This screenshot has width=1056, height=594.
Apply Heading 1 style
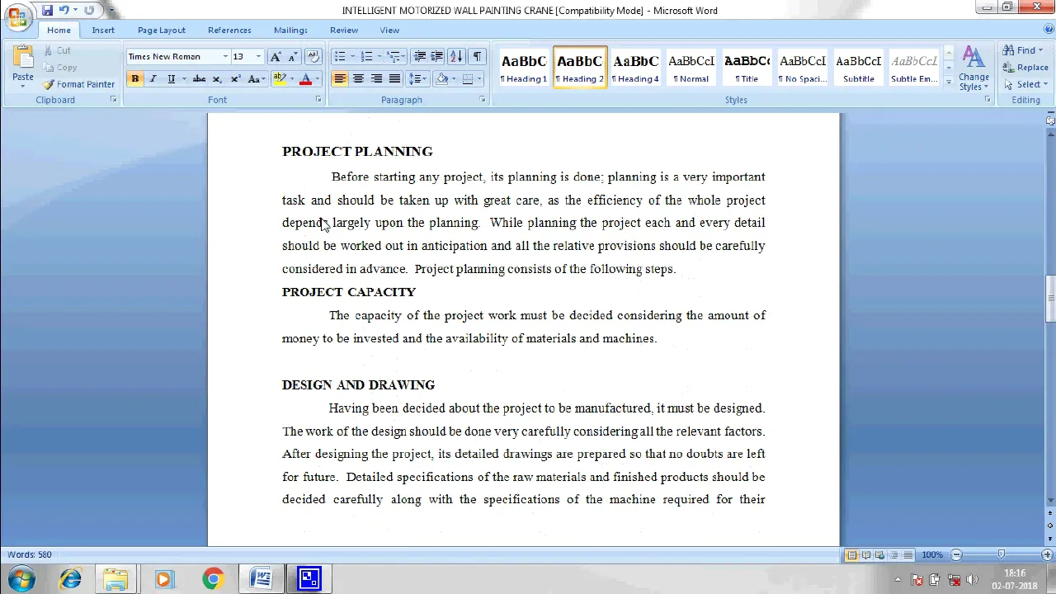pyautogui.click(x=524, y=68)
